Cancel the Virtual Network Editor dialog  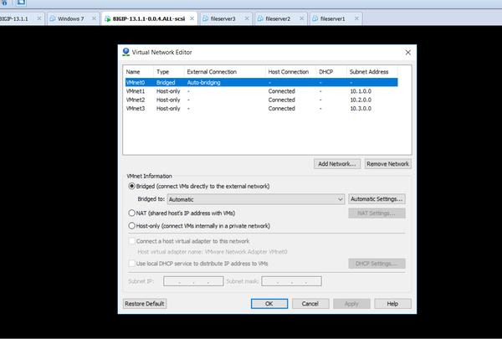310,304
